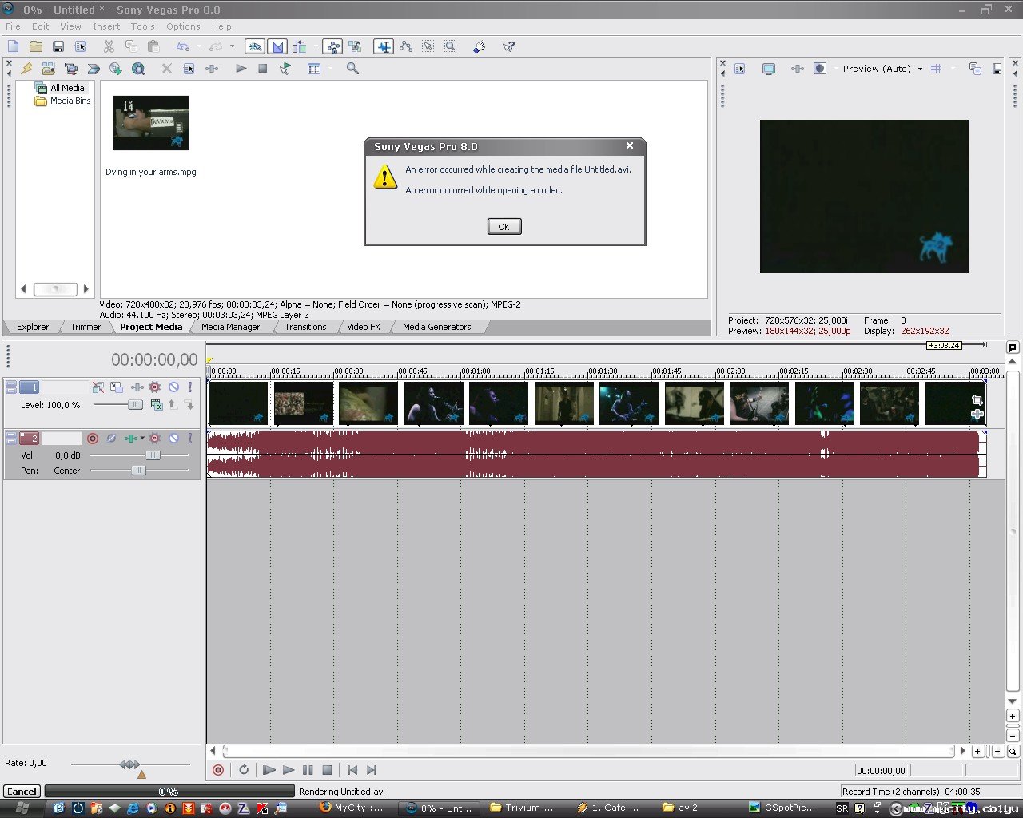The width and height of the screenshot is (1023, 818).
Task: Select the Dying in your arms.mpg thumbnail
Action: click(151, 123)
